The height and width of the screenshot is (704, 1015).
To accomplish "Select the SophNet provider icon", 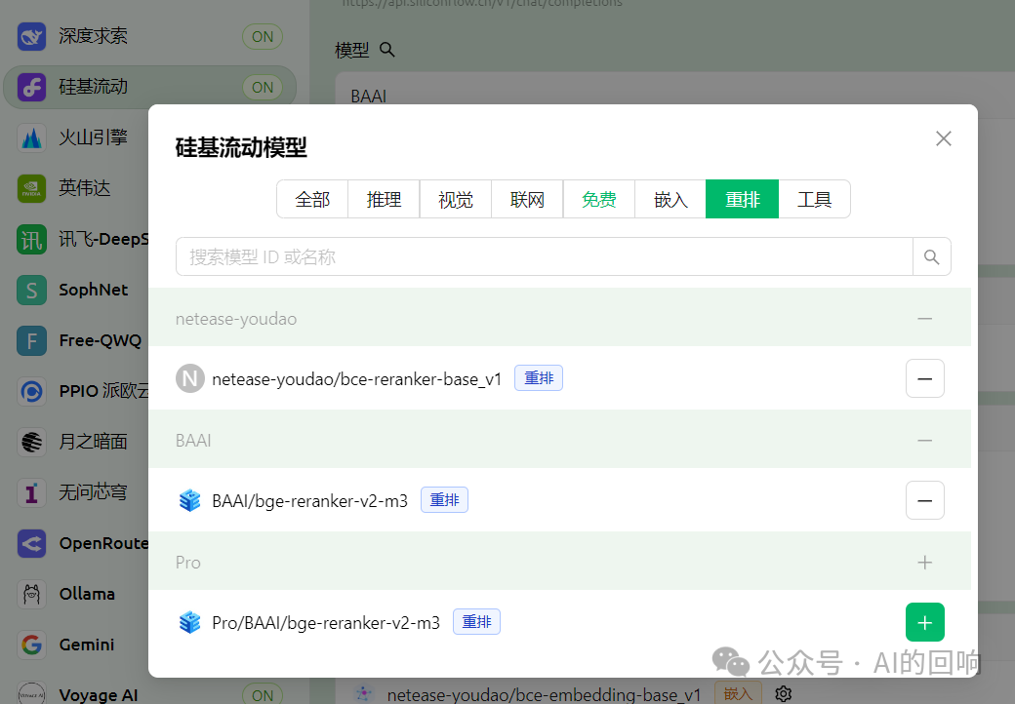I will tap(31, 290).
